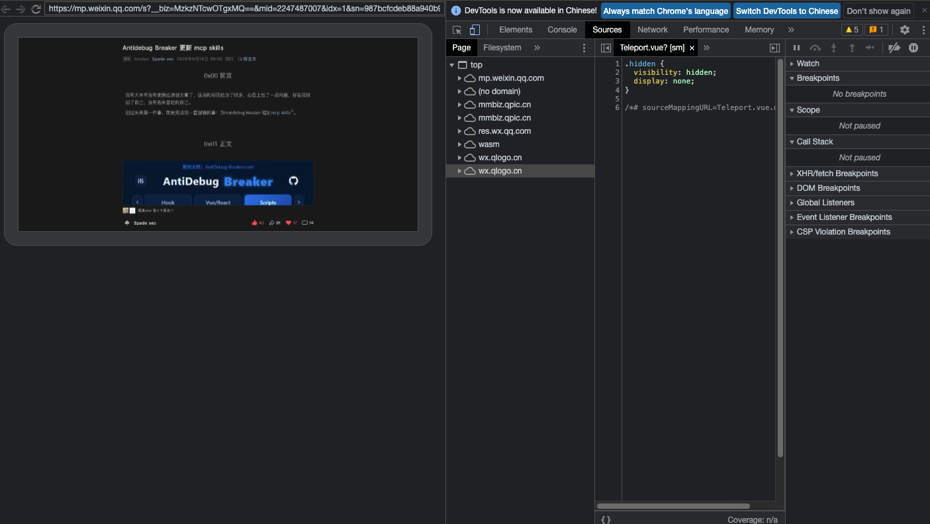This screenshot has height=524, width=930.
Task: Toggle Deactivate breakpoints icon
Action: (894, 48)
